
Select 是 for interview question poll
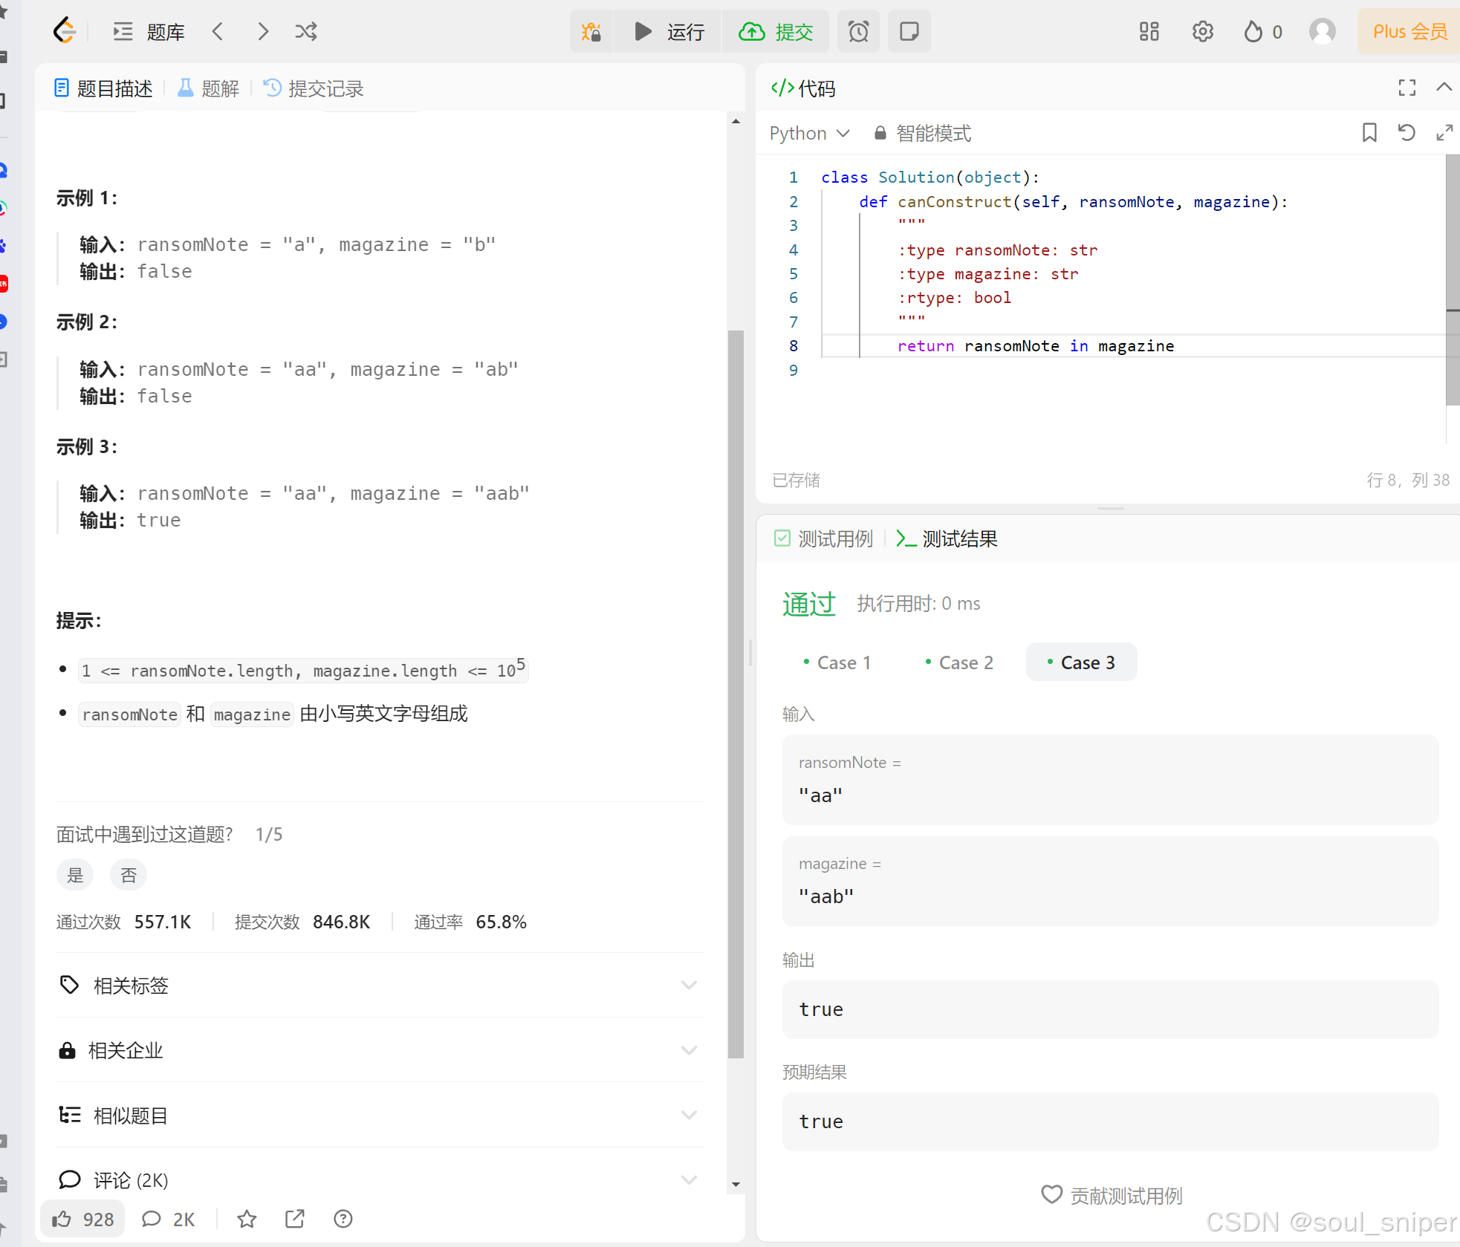point(74,874)
